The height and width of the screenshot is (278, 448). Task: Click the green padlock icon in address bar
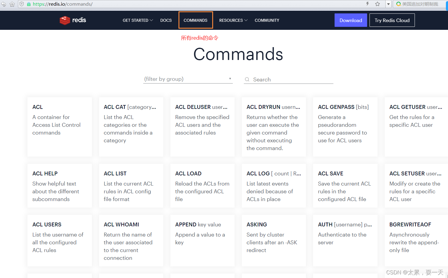coord(29,4)
